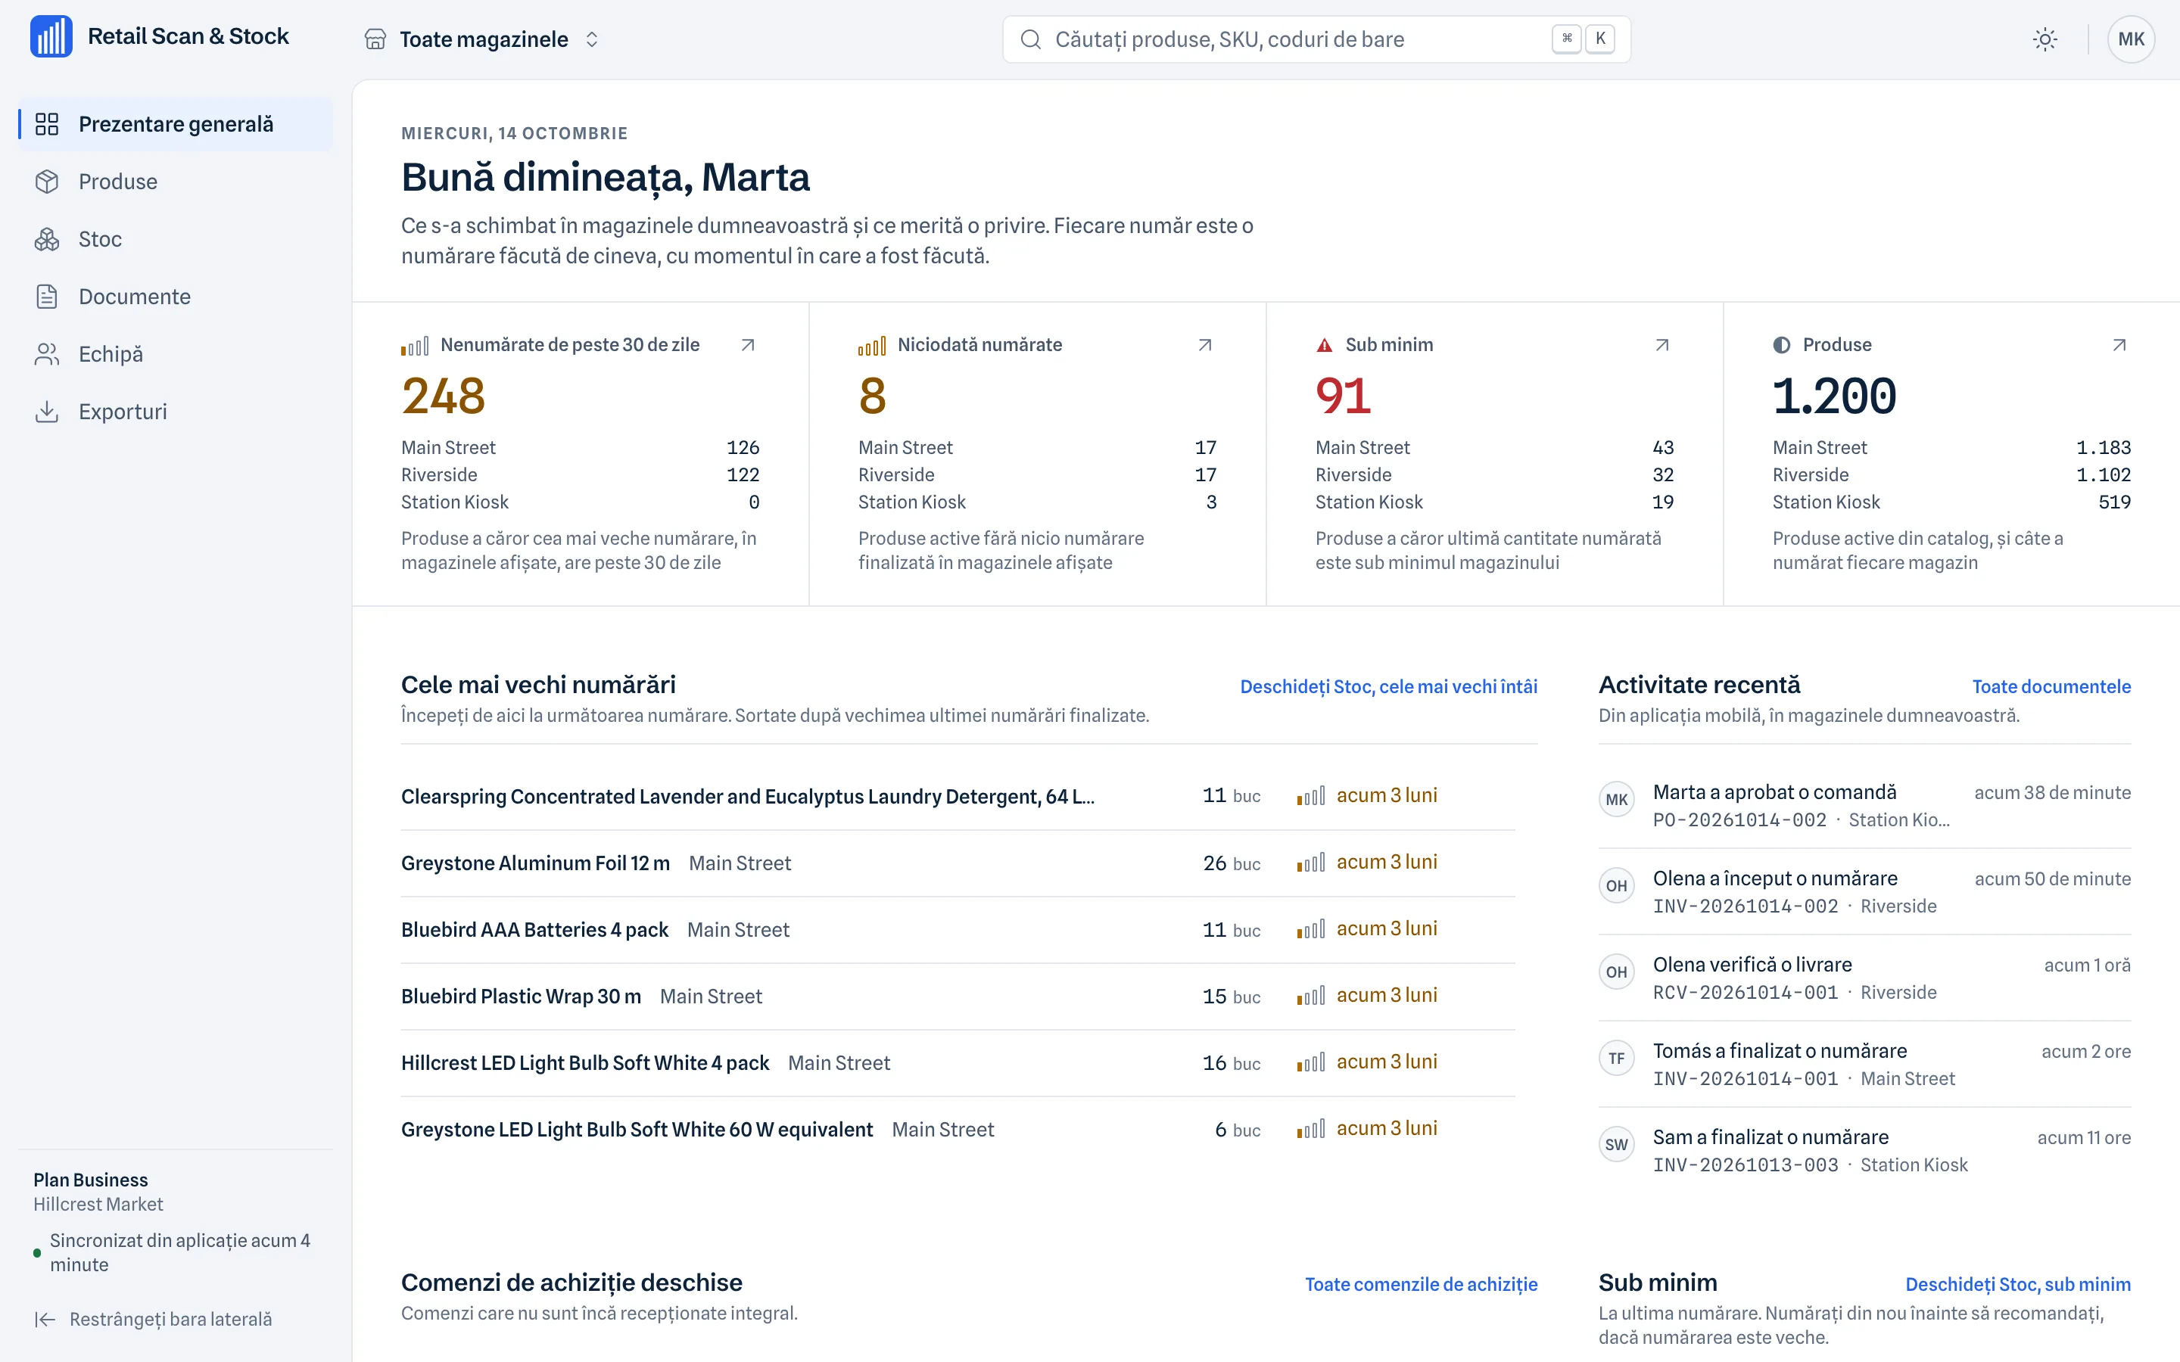Open Prezentare generală in the sidebar
The image size is (2180, 1362).
click(x=176, y=124)
